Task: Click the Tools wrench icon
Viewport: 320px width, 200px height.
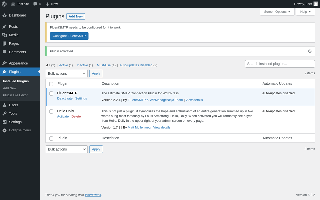Action: [4, 113]
